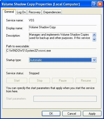104x119 pixels.
Task: Apply the service settings
Action: 92,114
